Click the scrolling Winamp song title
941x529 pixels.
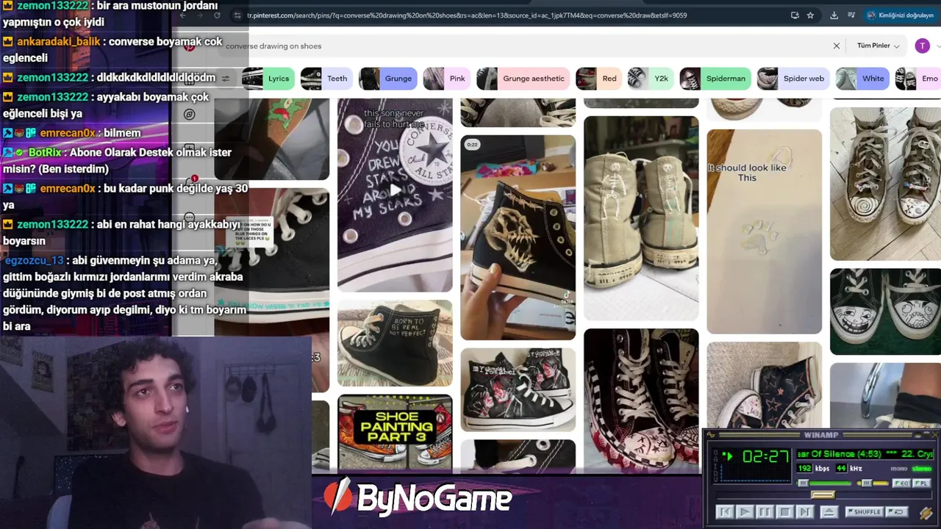[x=865, y=454]
